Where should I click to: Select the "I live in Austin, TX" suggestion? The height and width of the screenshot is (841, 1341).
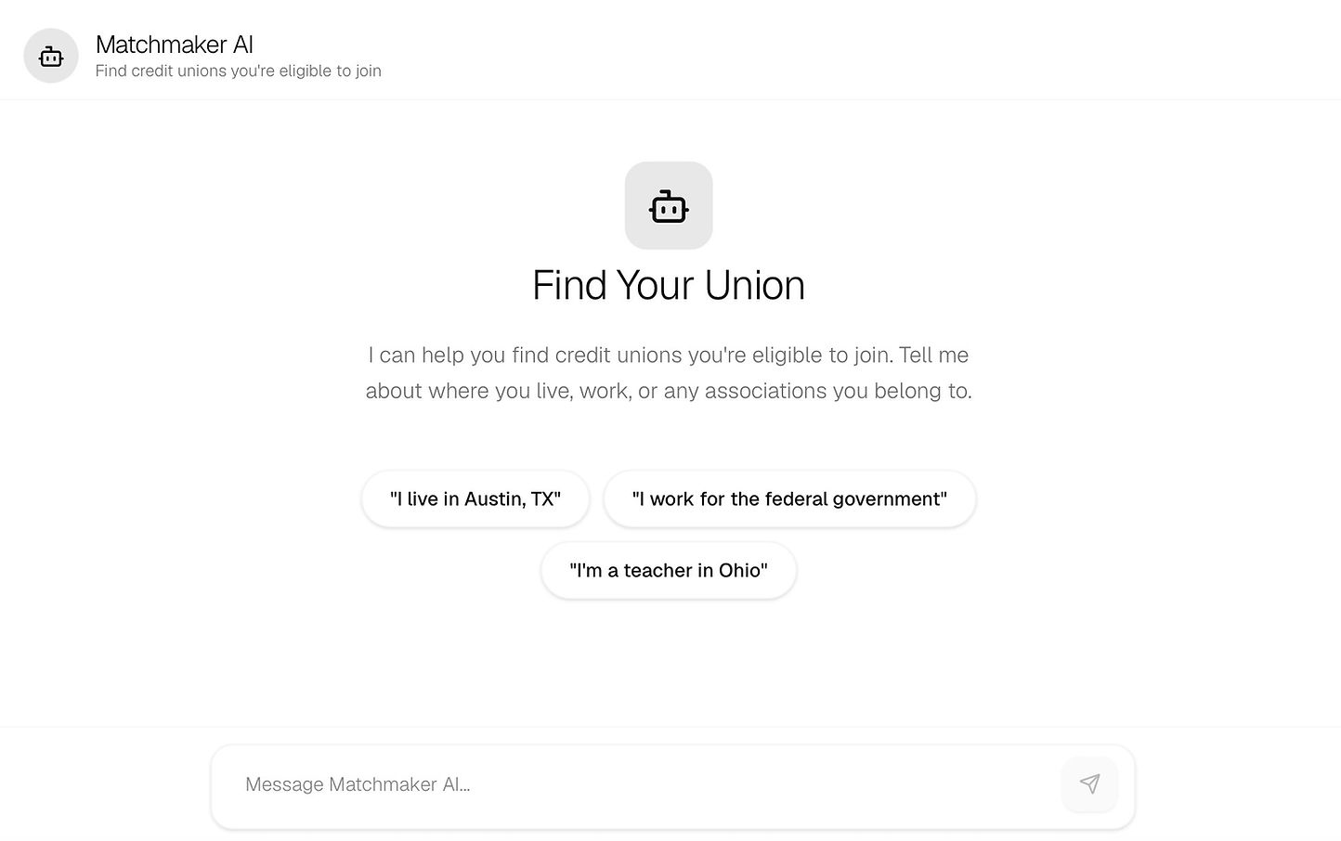click(x=475, y=499)
